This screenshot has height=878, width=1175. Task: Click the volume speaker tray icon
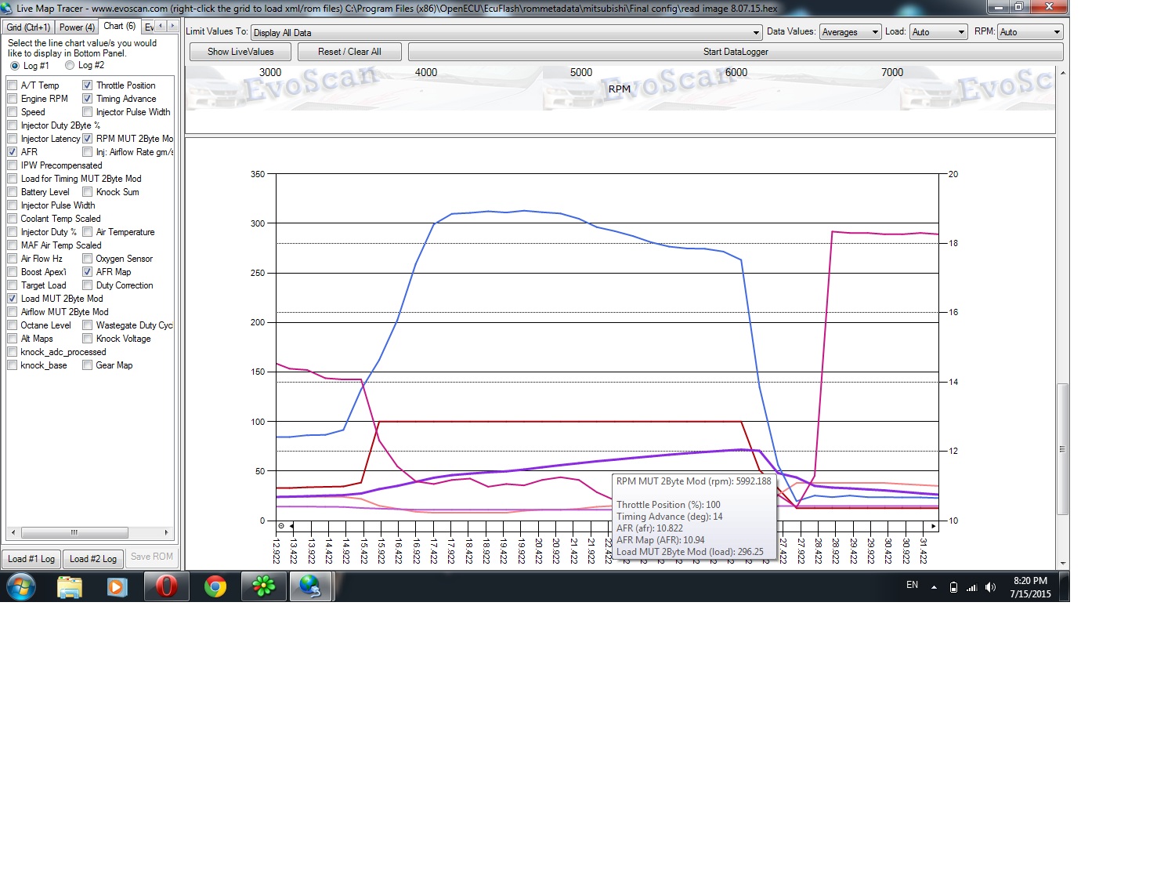990,587
